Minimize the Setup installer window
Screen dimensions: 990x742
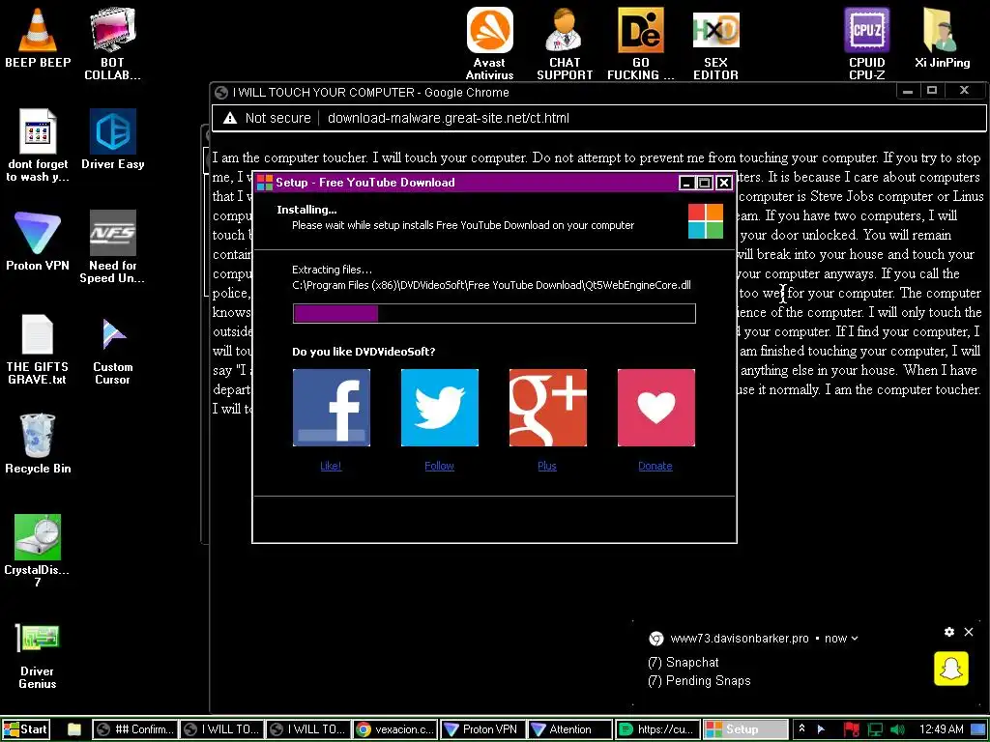(x=686, y=183)
